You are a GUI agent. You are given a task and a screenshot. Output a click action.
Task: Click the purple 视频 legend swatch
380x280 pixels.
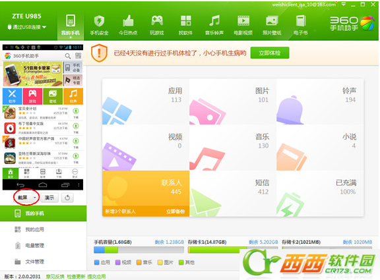(118, 262)
